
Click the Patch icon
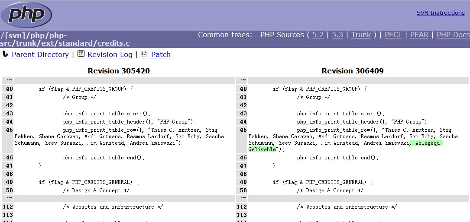[x=144, y=54]
